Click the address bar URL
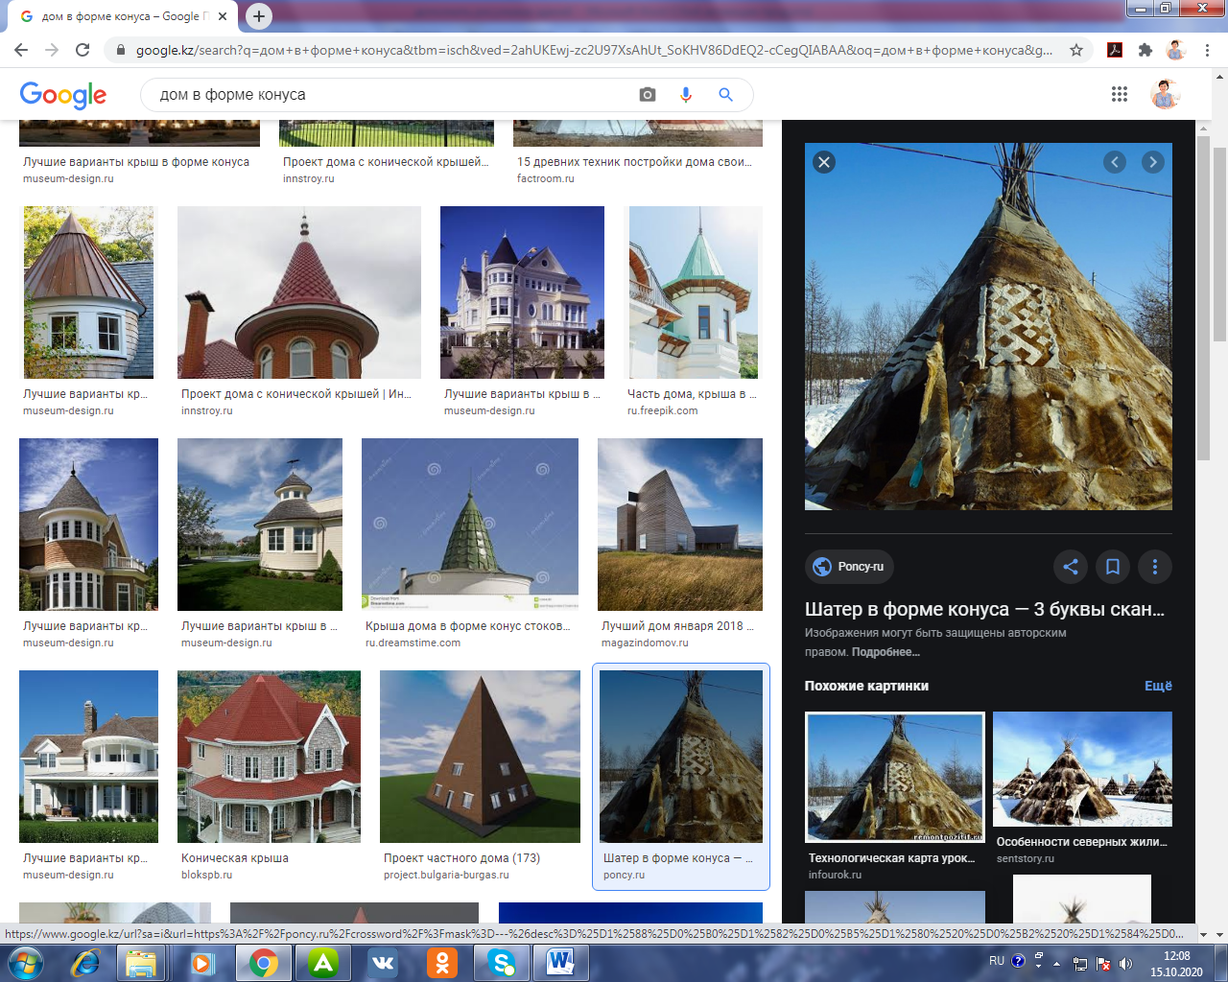Image resolution: width=1228 pixels, height=982 pixels. (x=593, y=50)
